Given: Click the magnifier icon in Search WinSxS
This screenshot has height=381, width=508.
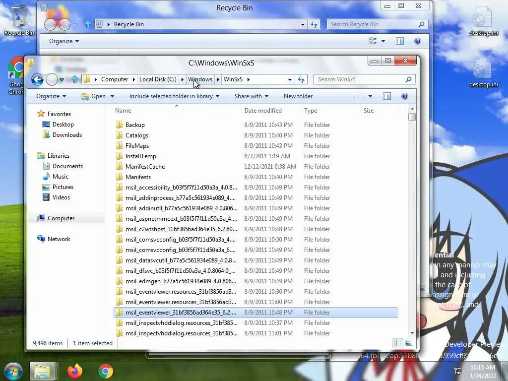Looking at the screenshot, I should [409, 79].
